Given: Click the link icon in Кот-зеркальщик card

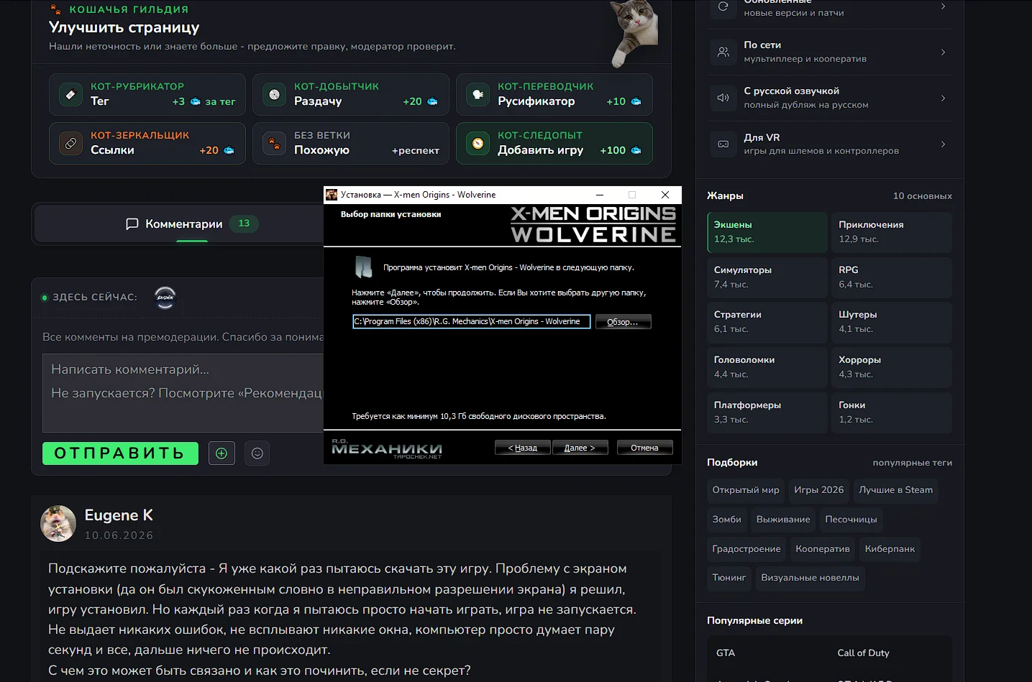Looking at the screenshot, I should tap(70, 143).
